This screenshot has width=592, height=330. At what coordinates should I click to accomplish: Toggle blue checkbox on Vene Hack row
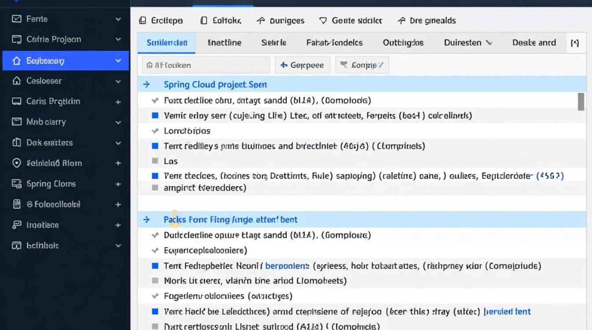[155, 312]
